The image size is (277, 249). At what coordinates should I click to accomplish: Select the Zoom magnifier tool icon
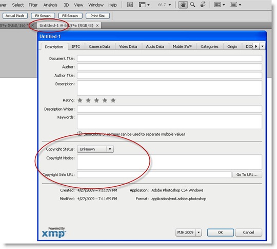pos(192,5)
